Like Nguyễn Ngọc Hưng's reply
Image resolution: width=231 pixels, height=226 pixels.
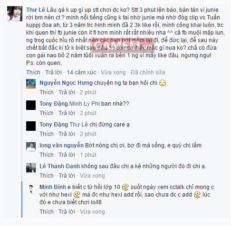(x=47, y=92)
